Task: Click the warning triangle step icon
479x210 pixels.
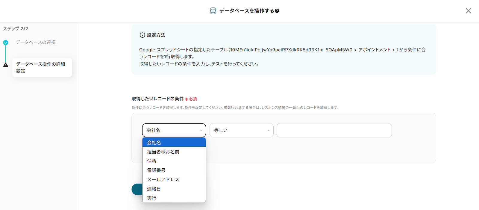Action: (6, 65)
